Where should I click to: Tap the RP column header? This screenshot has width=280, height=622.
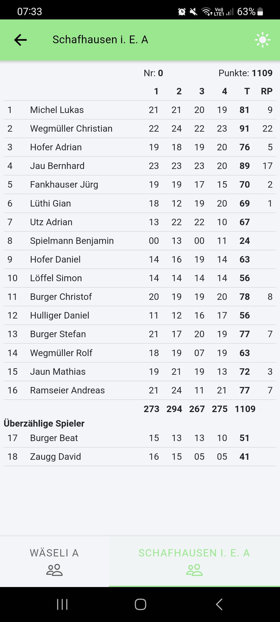click(x=267, y=91)
